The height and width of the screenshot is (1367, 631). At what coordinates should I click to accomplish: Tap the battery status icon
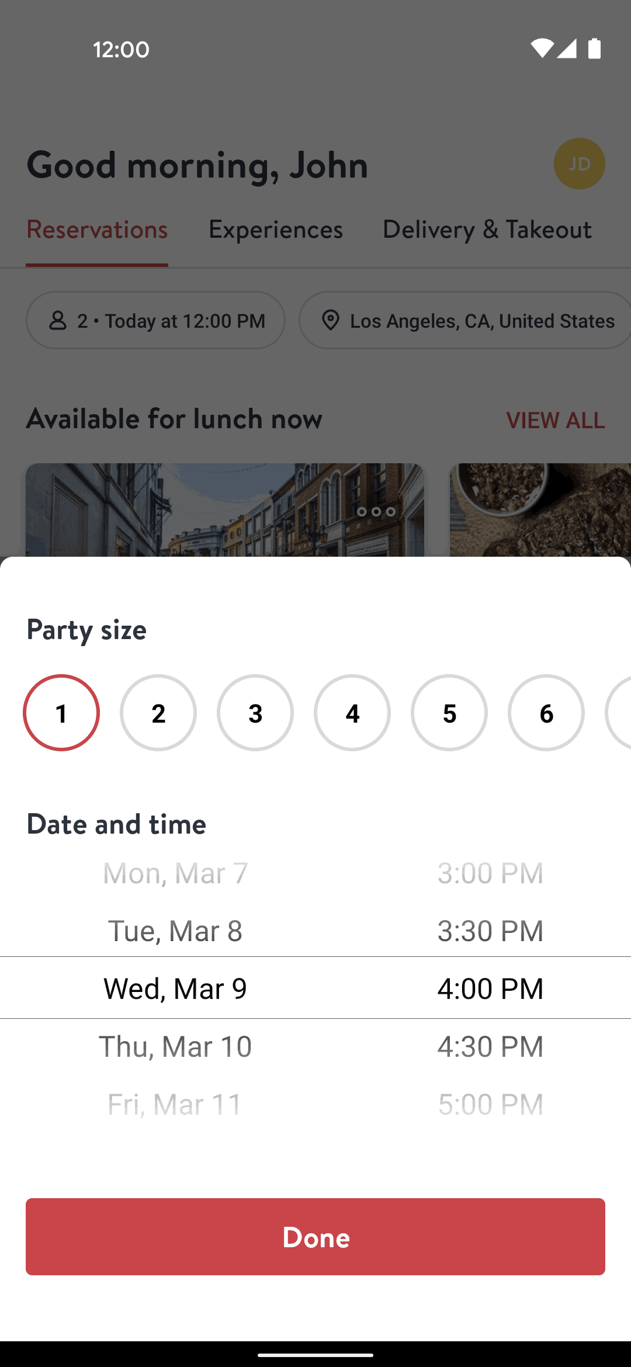594,48
